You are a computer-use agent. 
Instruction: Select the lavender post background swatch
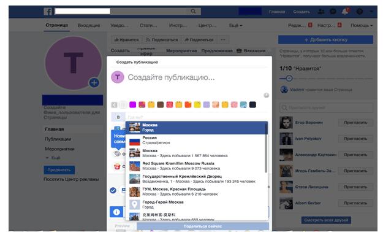pos(207,105)
